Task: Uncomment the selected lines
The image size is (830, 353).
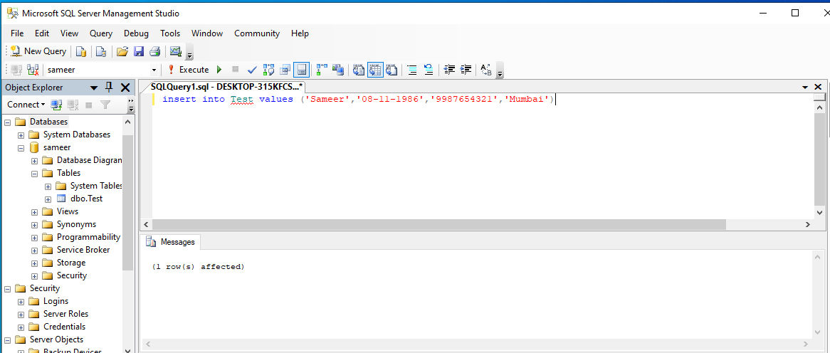Action: 429,69
